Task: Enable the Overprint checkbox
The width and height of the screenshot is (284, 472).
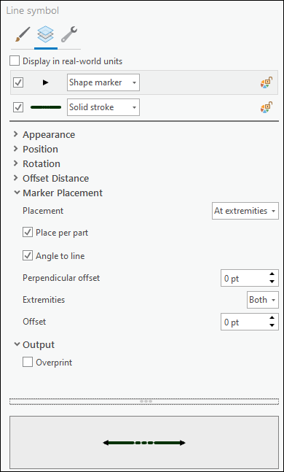Action: pyautogui.click(x=28, y=362)
